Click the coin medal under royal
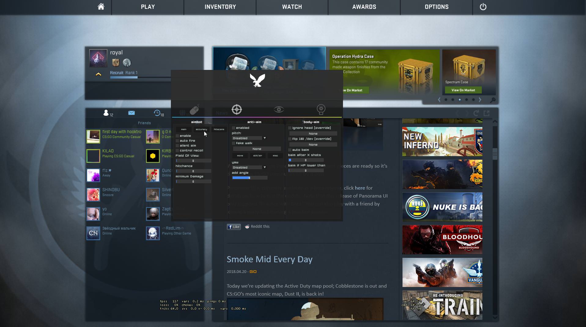 (x=127, y=63)
